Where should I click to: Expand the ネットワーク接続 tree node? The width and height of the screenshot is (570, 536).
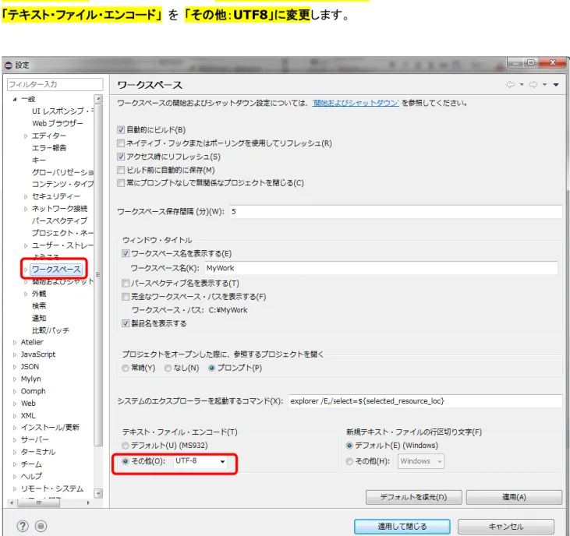[26, 209]
